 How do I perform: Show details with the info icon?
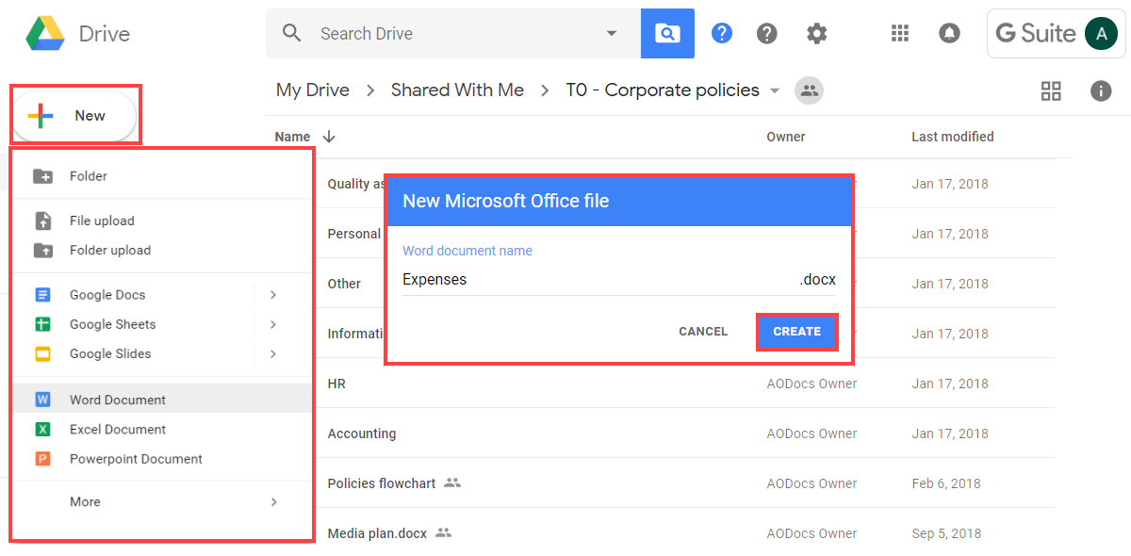1100,90
